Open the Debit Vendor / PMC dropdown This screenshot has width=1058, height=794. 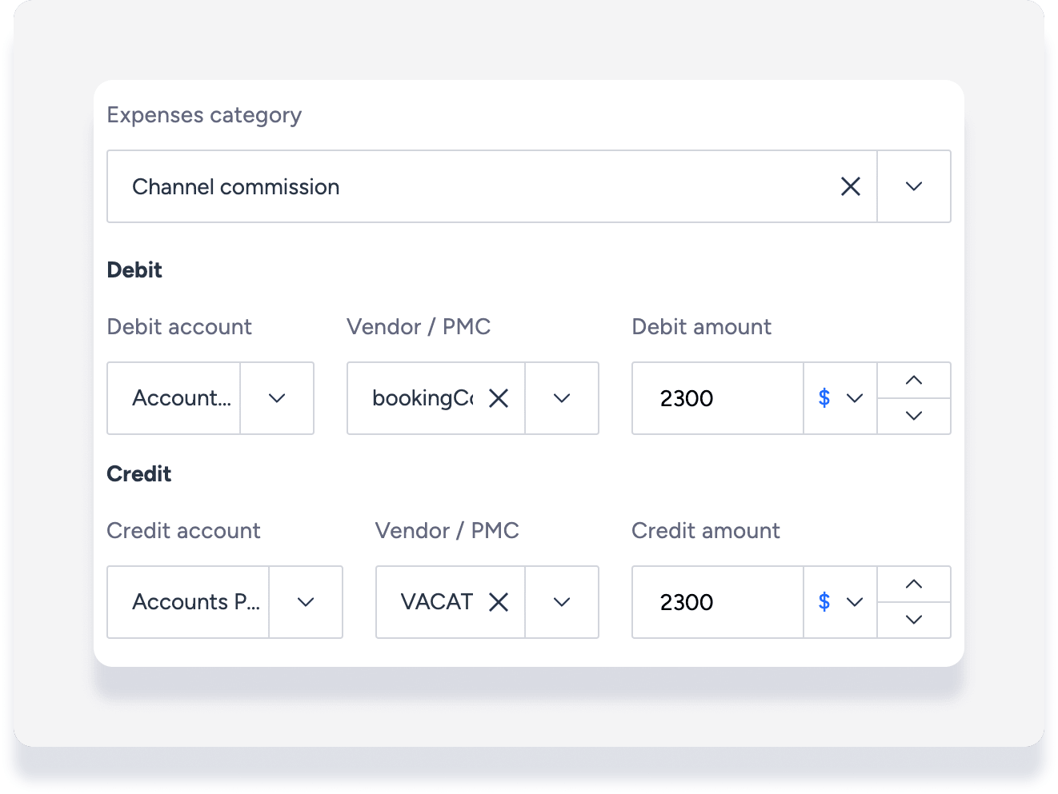(x=562, y=398)
